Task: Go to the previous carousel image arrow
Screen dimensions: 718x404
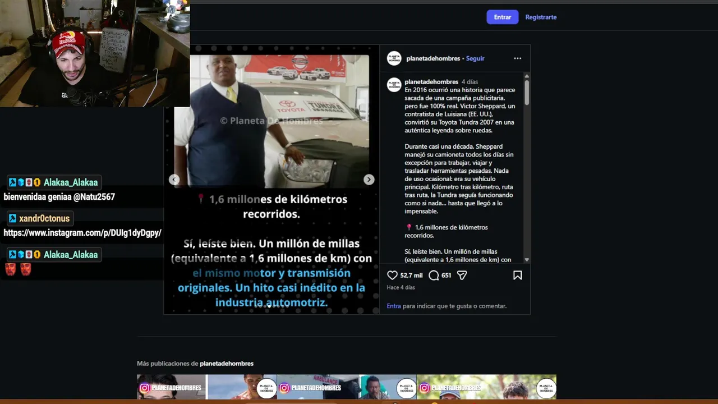Action: click(174, 180)
